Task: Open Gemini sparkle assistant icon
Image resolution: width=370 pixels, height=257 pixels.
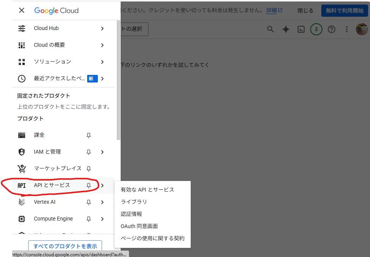Action: (286, 29)
